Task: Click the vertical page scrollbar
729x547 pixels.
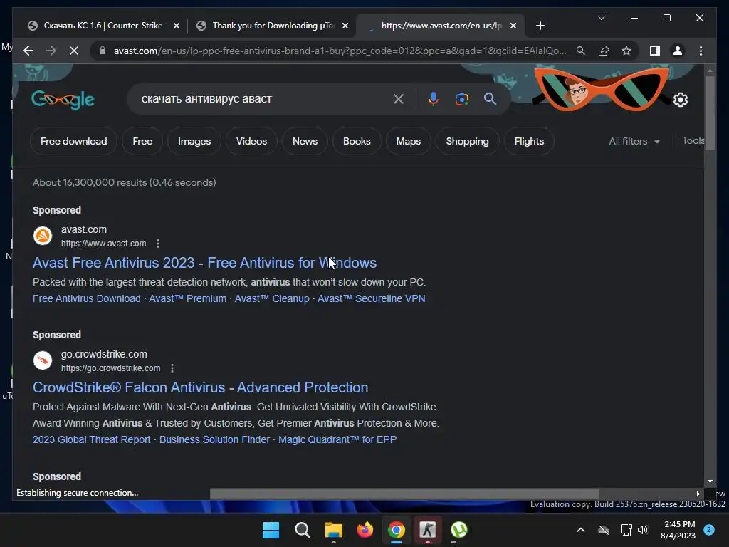Action: click(x=710, y=113)
